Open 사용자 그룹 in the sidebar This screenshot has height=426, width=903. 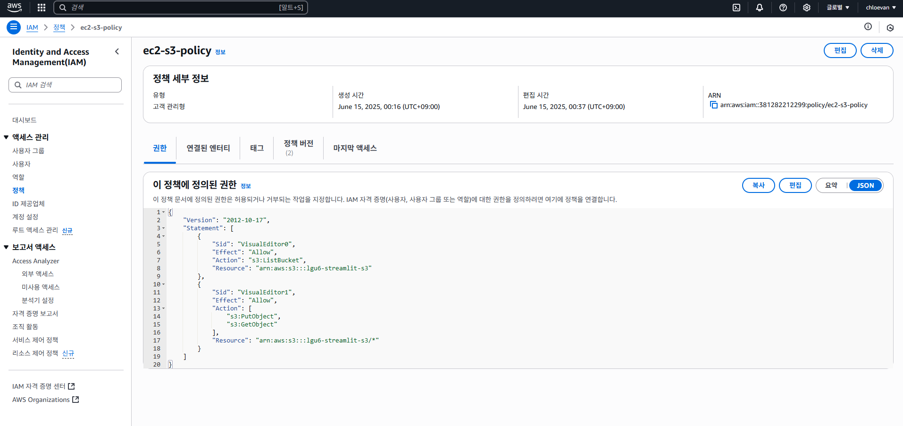(x=28, y=151)
